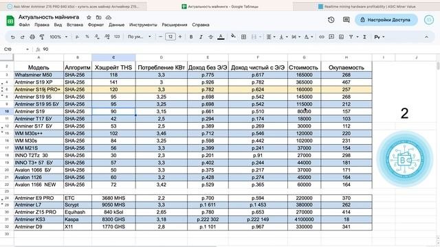Open the Вставка menu
This screenshot has height=247, width=440.
pyautogui.click(x=75, y=25)
